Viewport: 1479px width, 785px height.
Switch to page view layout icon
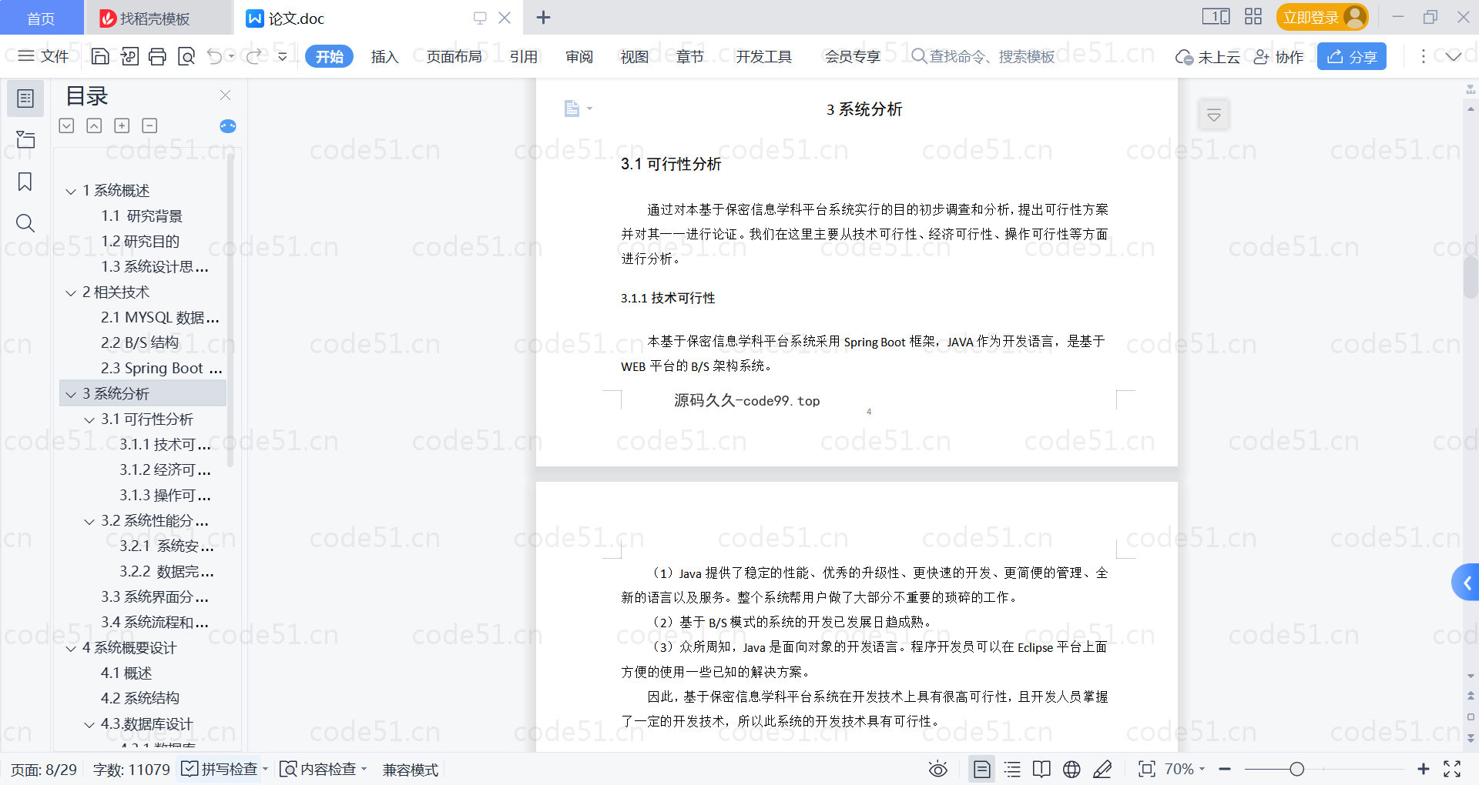point(982,769)
